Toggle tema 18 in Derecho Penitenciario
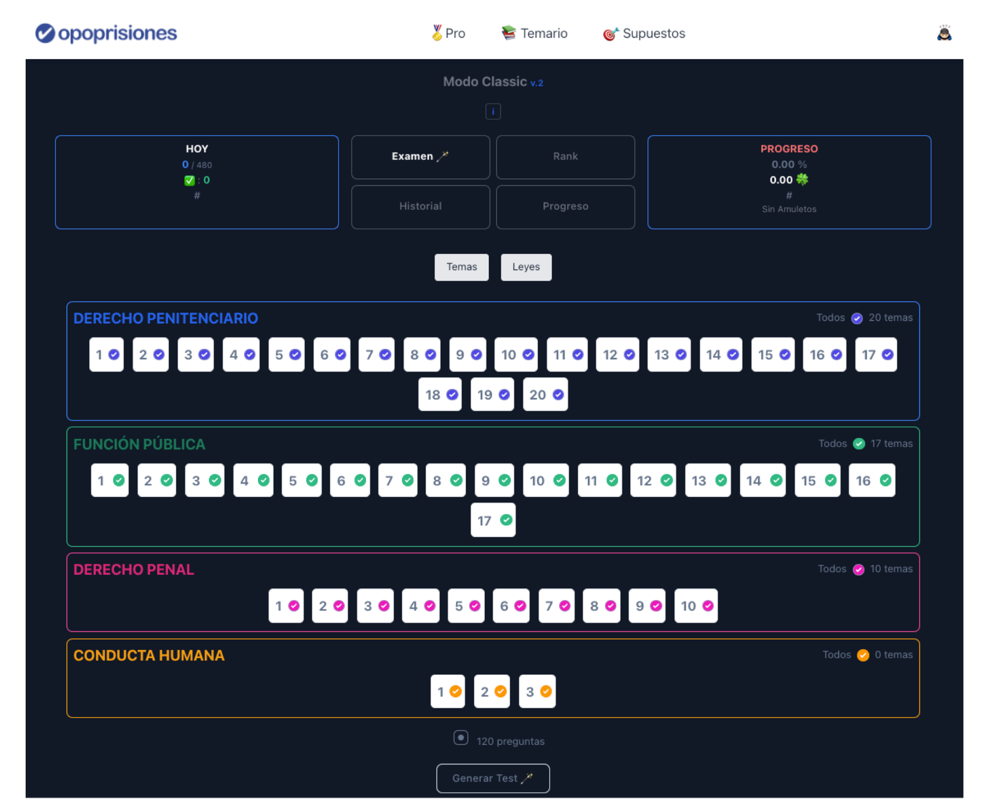This screenshot has height=804, width=988. tap(440, 394)
